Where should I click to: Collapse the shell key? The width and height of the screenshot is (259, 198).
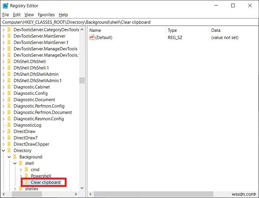(x=15, y=163)
